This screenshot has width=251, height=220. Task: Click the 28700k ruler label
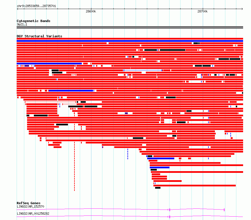(202, 11)
